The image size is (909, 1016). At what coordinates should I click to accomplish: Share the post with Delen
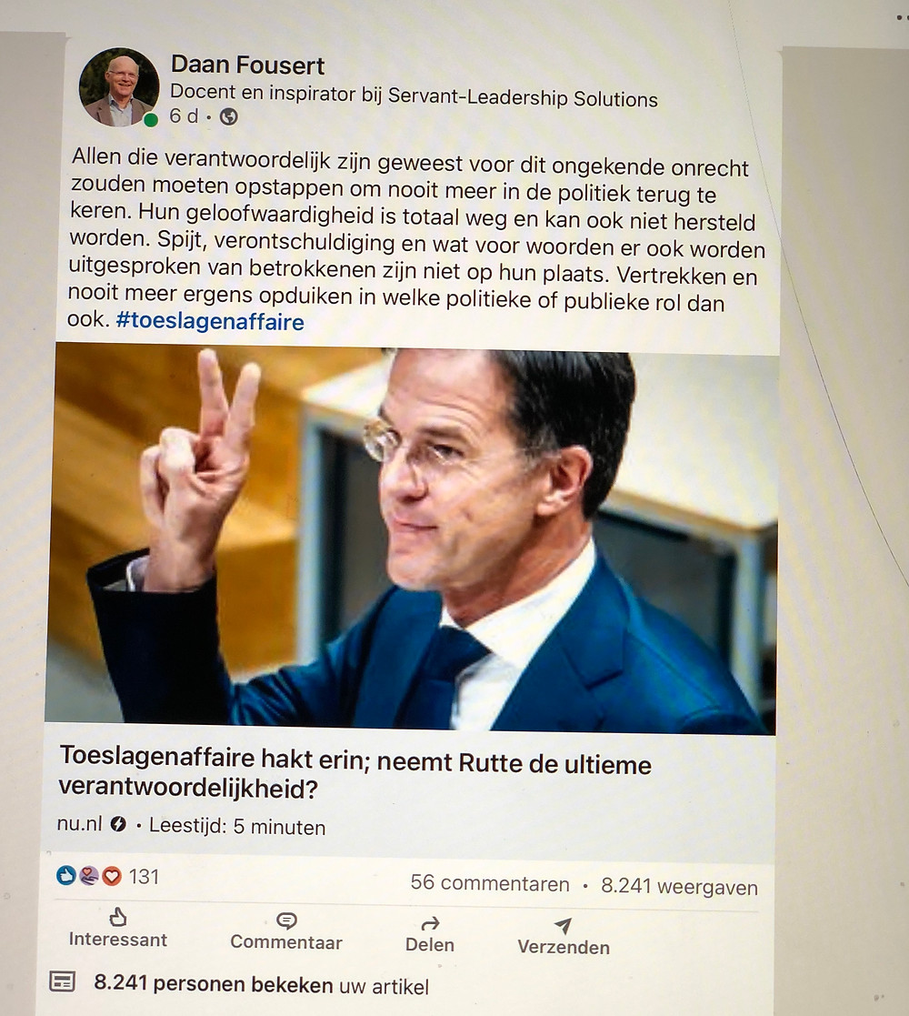430,935
